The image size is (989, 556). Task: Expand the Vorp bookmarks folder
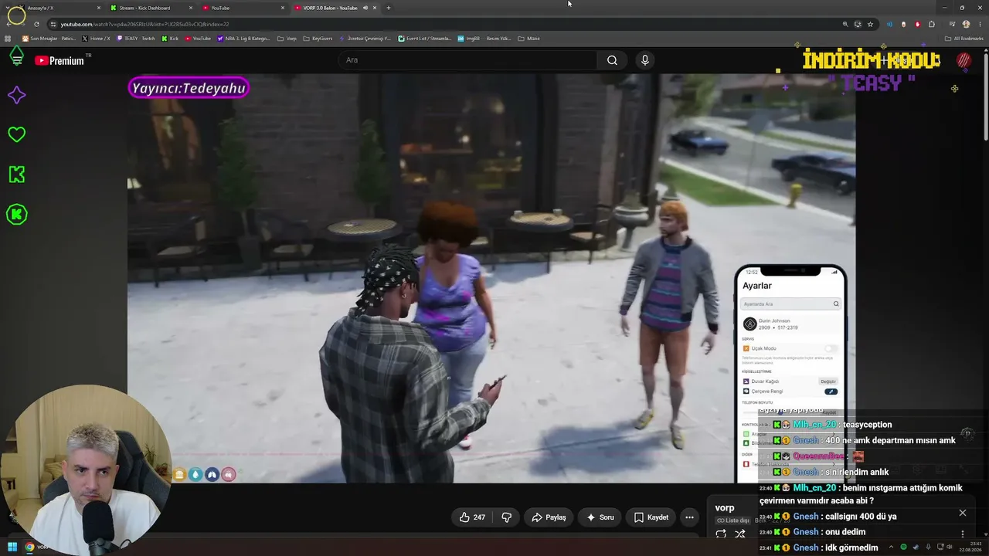tap(287, 39)
